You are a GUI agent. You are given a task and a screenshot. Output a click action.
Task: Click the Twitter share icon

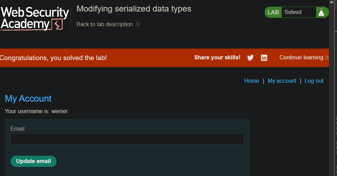click(x=250, y=58)
